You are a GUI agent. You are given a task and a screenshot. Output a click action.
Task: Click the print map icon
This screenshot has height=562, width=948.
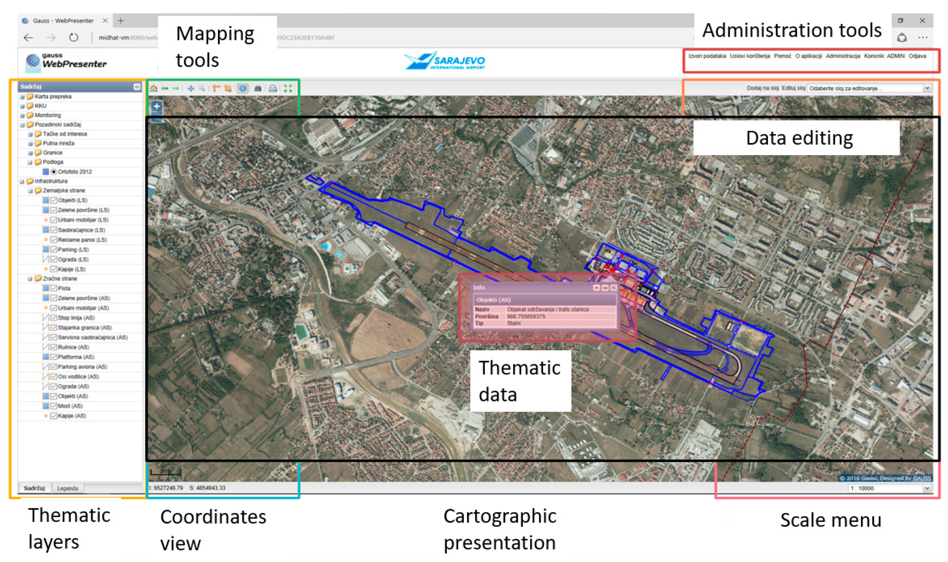[x=272, y=89]
